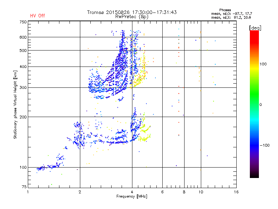Click the x-axis tick label '1'
Screen dimensions: 278x209
pos(28,192)
